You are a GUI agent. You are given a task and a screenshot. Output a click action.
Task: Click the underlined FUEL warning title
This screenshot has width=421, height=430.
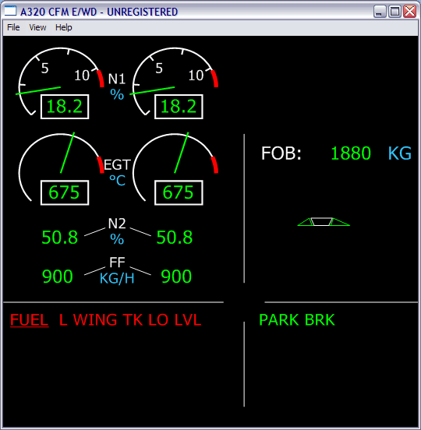[30, 320]
